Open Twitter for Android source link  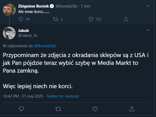(x=62, y=96)
